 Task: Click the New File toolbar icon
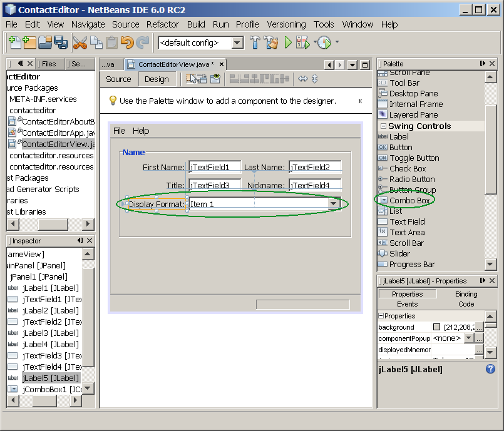(x=14, y=43)
